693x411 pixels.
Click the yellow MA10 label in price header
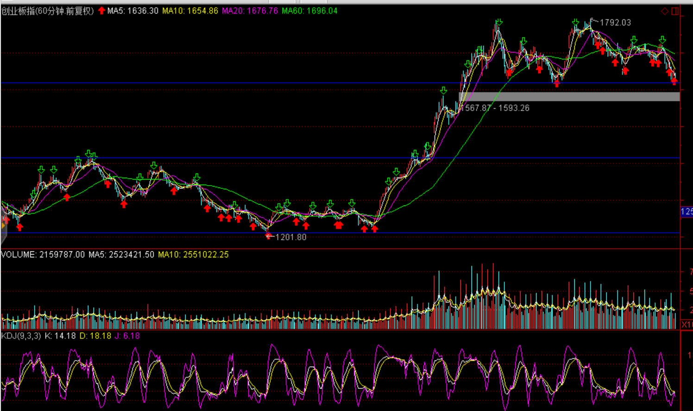(x=190, y=11)
